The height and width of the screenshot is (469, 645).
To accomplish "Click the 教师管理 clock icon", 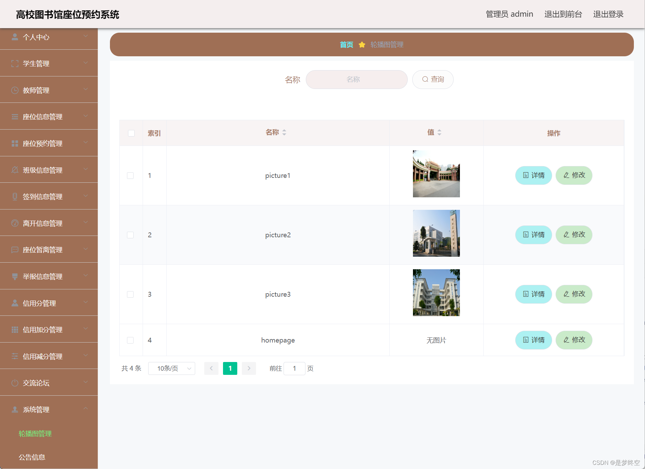I will coord(15,90).
